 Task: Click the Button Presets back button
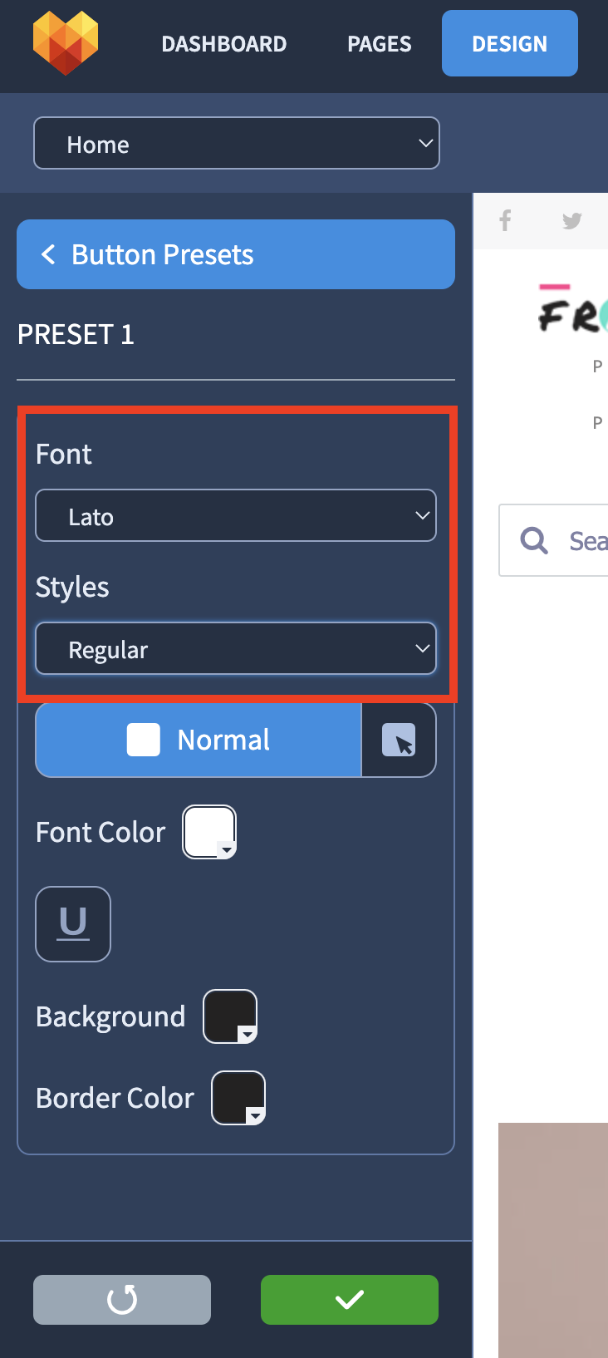pos(236,254)
